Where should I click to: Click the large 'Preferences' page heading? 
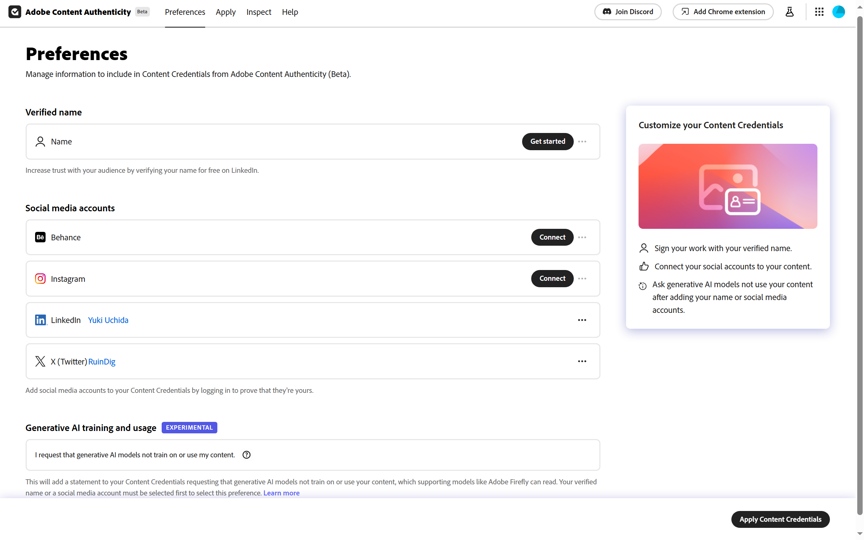(x=76, y=54)
